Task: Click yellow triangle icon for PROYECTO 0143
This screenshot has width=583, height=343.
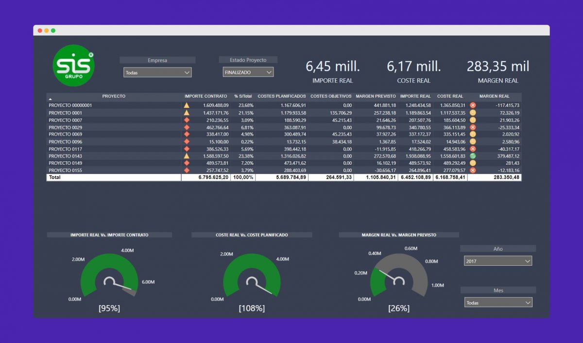Action: (x=187, y=156)
